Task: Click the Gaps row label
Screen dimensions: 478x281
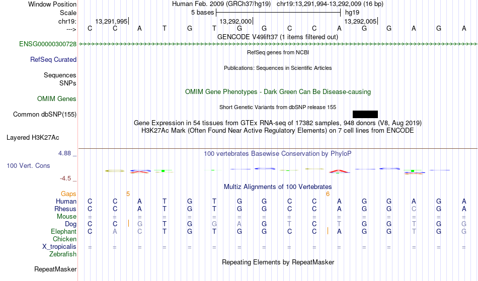Action: pyautogui.click(x=68, y=194)
